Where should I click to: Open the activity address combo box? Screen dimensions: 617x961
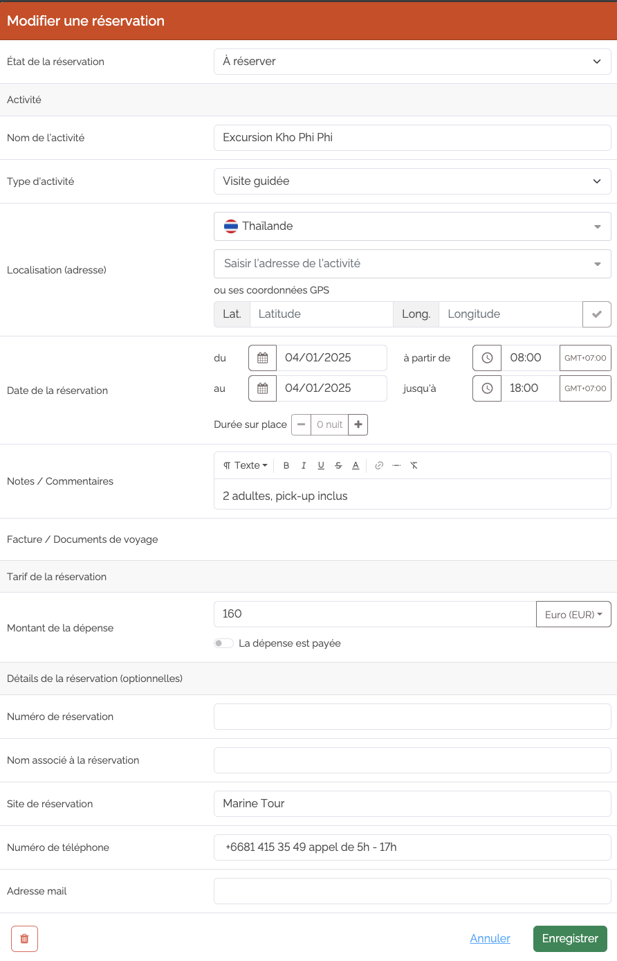[412, 264]
